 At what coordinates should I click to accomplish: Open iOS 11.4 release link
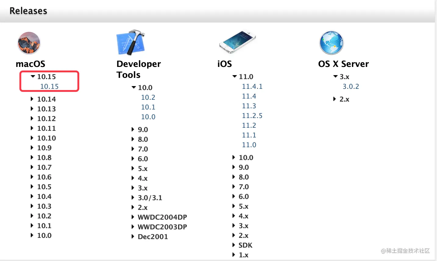tap(249, 96)
